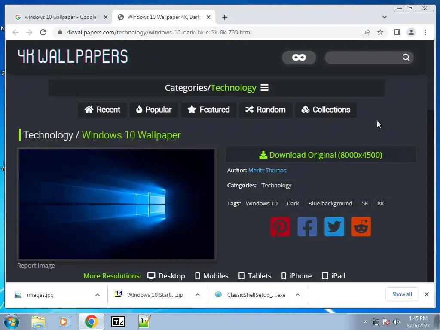Share wallpaper on Facebook
This screenshot has height=330, width=440.
coord(307,226)
